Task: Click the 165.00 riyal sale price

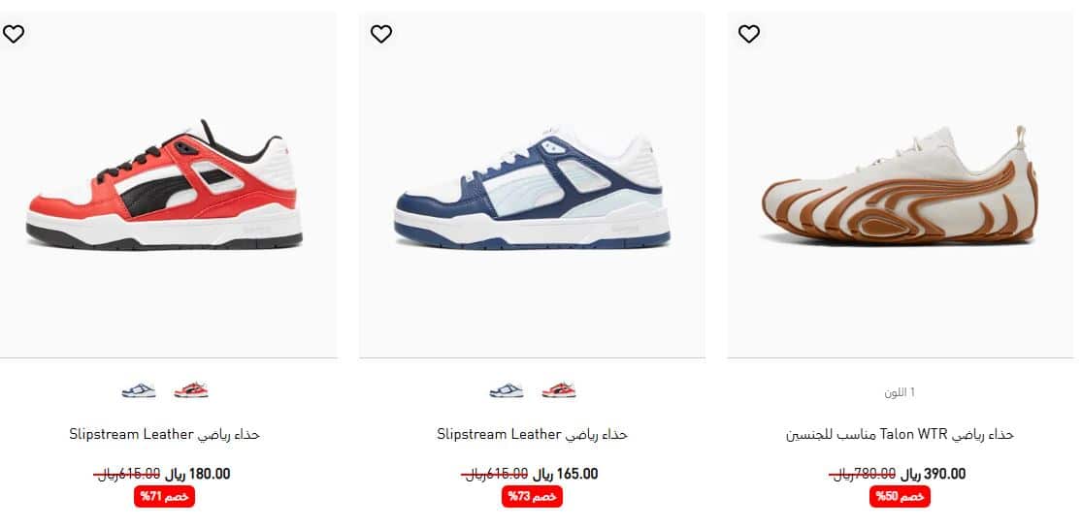Action: [565, 474]
